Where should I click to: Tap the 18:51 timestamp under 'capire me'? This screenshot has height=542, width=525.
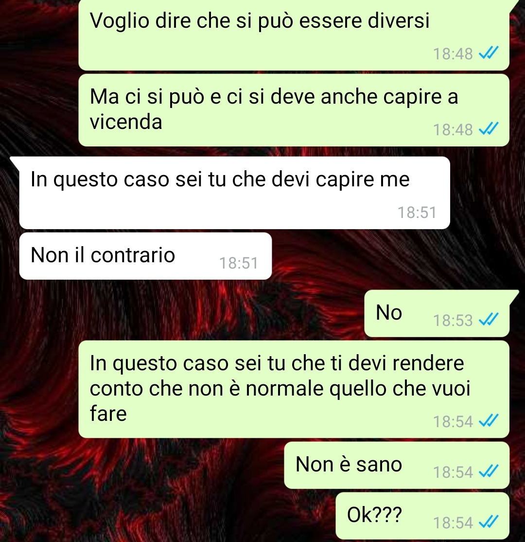point(417,213)
